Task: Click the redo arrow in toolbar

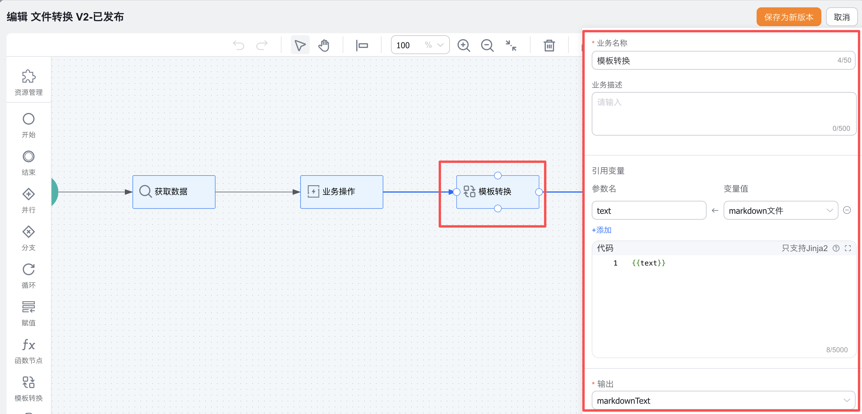Action: [x=262, y=45]
